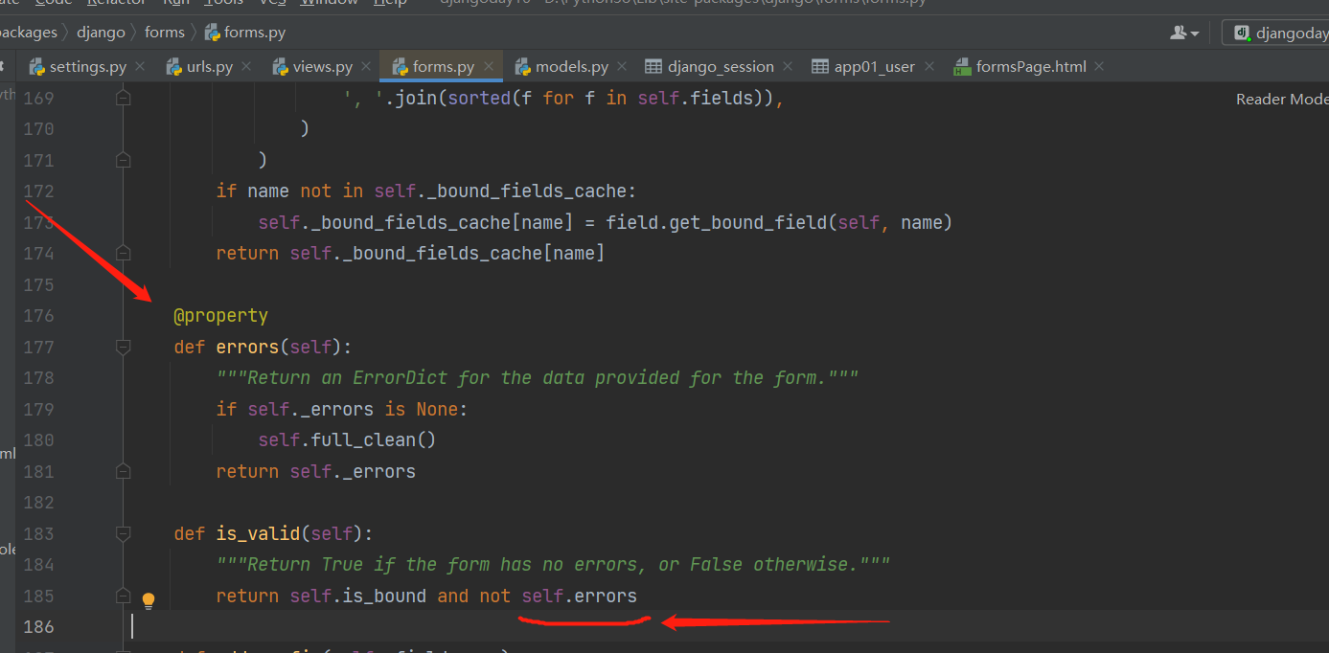This screenshot has width=1329, height=653.
Task: Toggle the fold end marker at line 185
Action: tap(123, 596)
